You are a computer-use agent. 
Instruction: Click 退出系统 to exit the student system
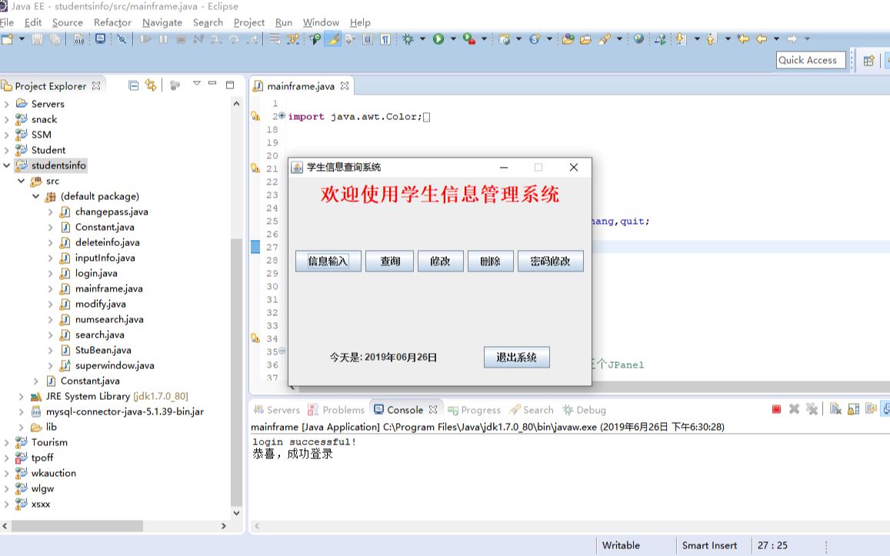click(515, 356)
